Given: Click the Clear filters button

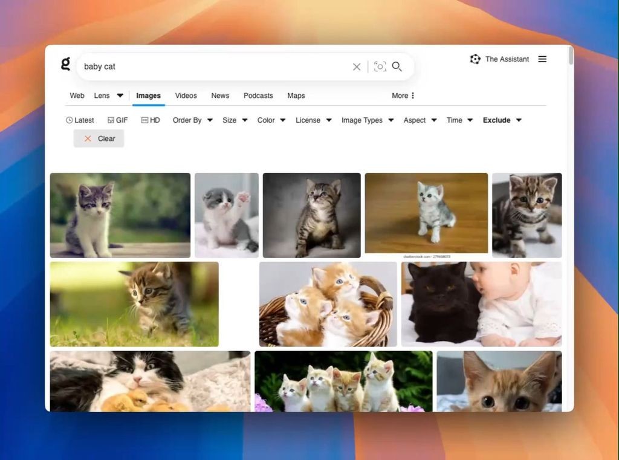Looking at the screenshot, I should tap(99, 138).
